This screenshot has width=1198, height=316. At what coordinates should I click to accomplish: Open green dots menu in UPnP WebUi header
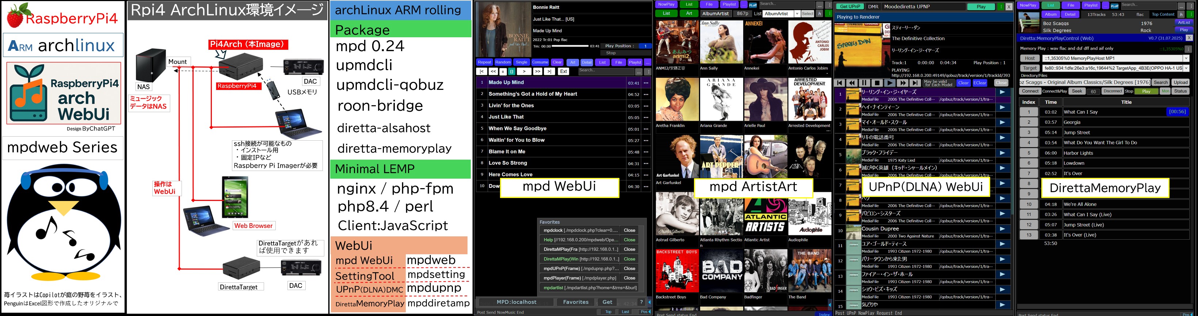point(1001,7)
